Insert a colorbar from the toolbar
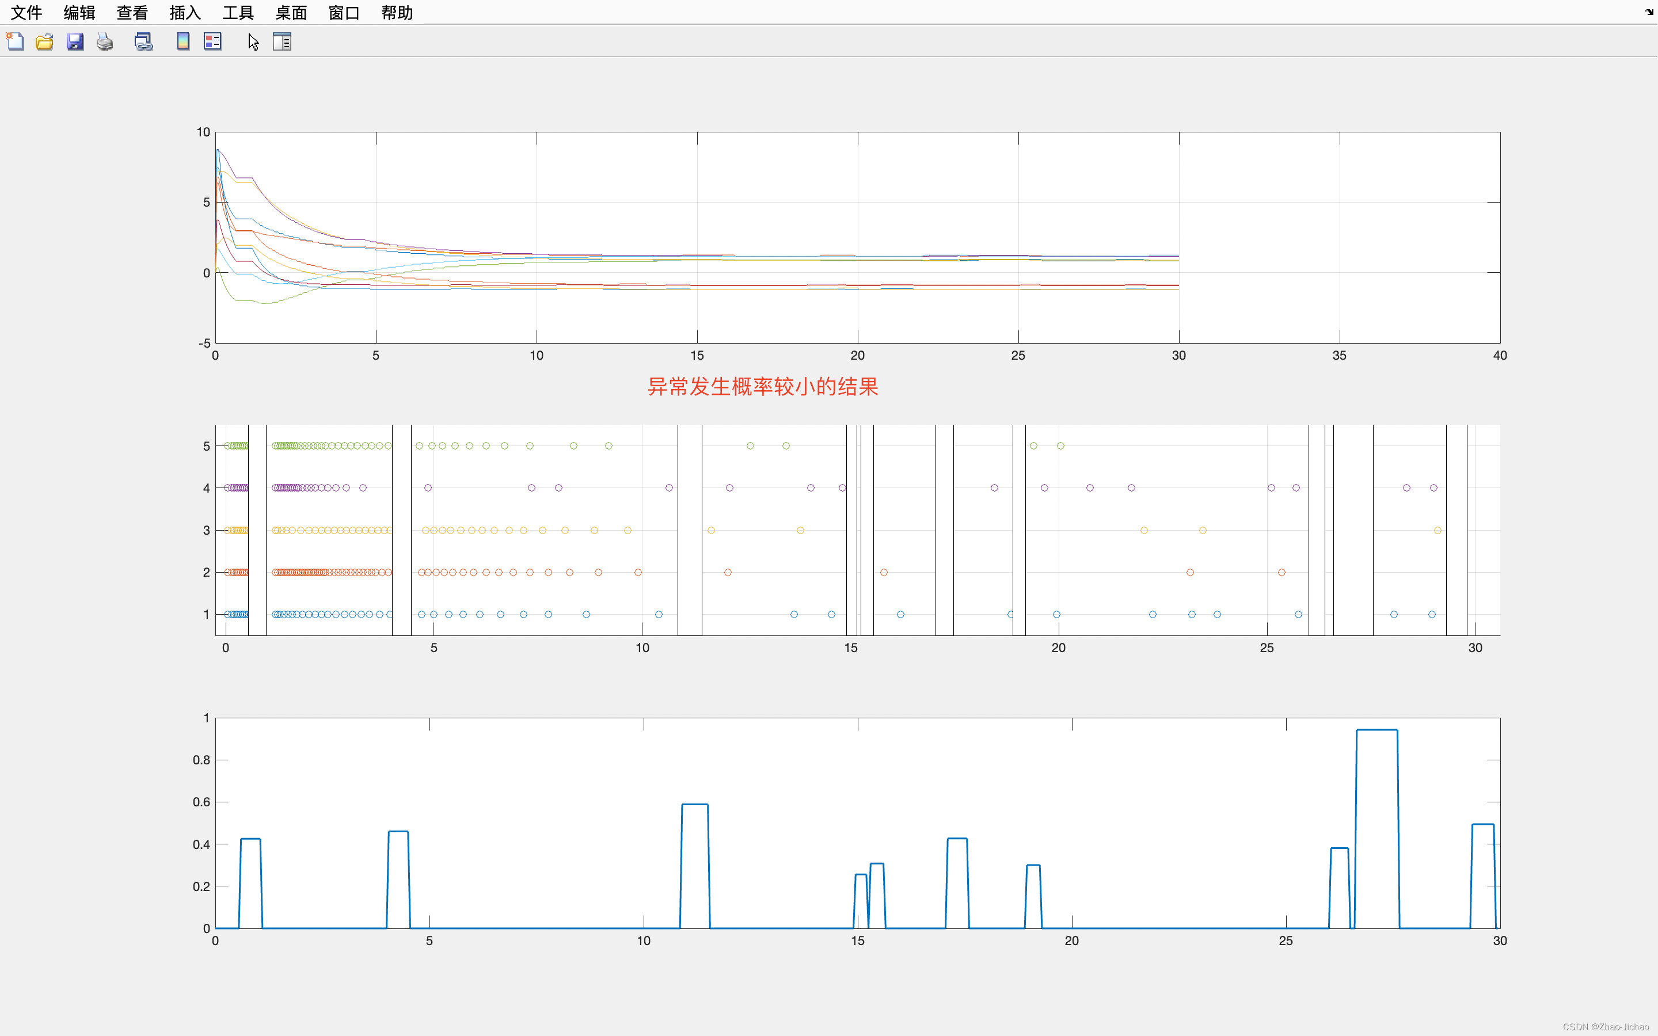The image size is (1658, 1036). pyautogui.click(x=183, y=42)
